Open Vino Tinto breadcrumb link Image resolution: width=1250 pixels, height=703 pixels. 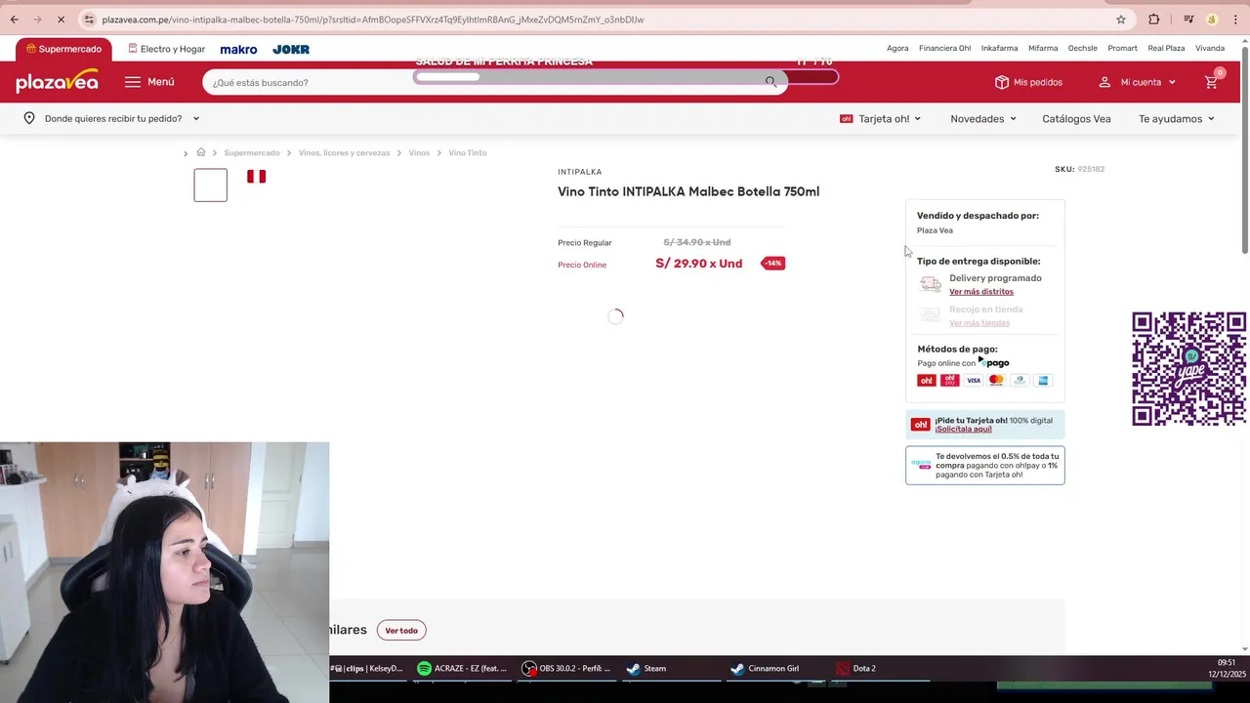click(x=468, y=153)
